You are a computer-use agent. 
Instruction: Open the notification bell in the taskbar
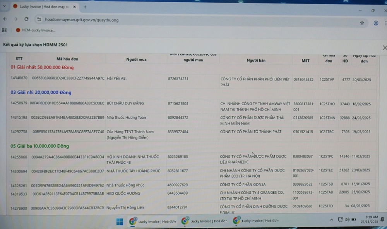[382, 219]
